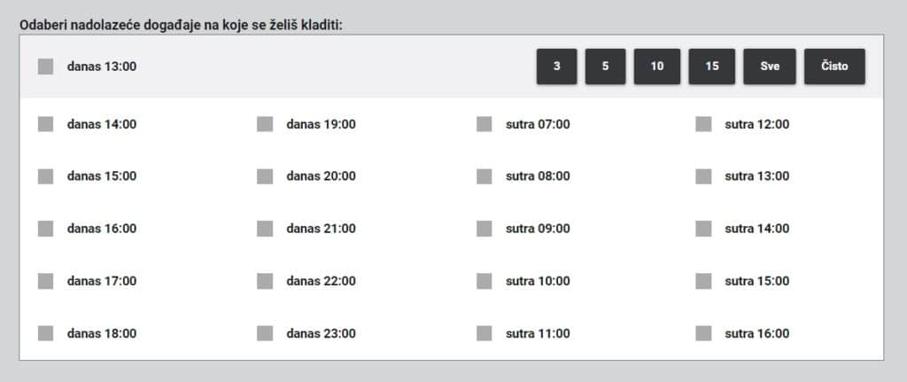Viewport: 907px width, 382px height.
Task: Select the next 15 events button
Action: 712,66
